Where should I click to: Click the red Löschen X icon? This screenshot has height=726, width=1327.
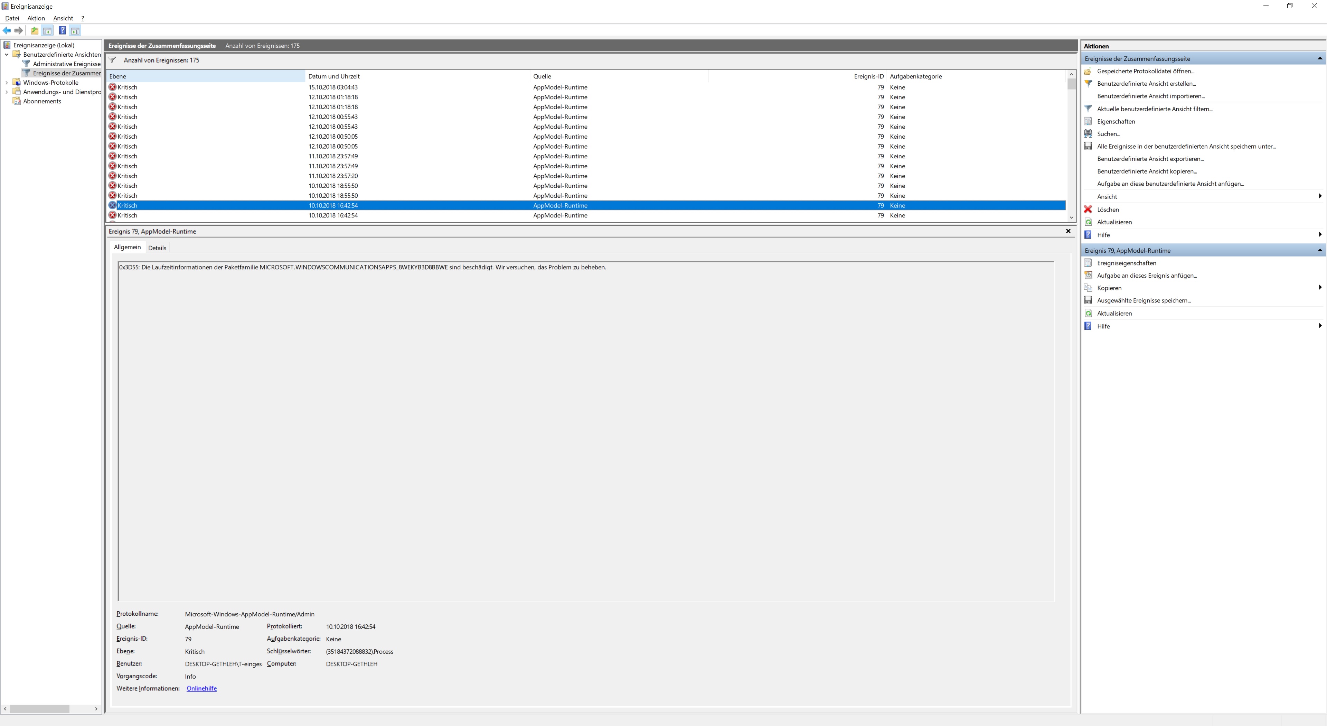pyautogui.click(x=1088, y=209)
